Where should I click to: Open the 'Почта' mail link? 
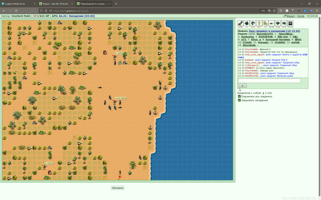click(301, 16)
